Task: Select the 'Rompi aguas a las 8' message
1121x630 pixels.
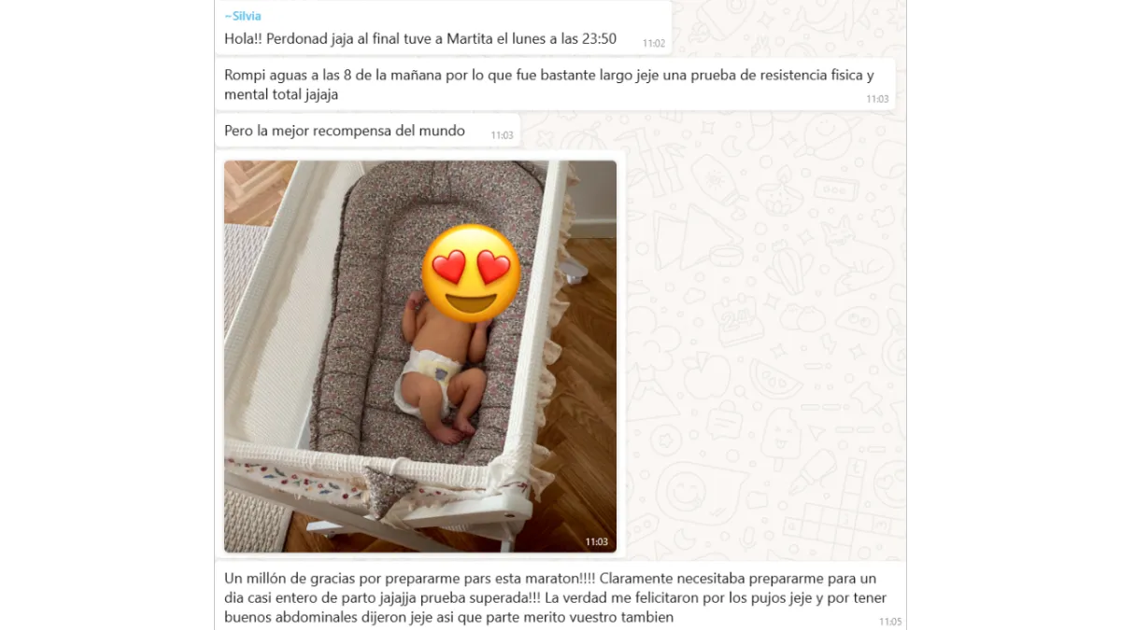Action: (556, 85)
